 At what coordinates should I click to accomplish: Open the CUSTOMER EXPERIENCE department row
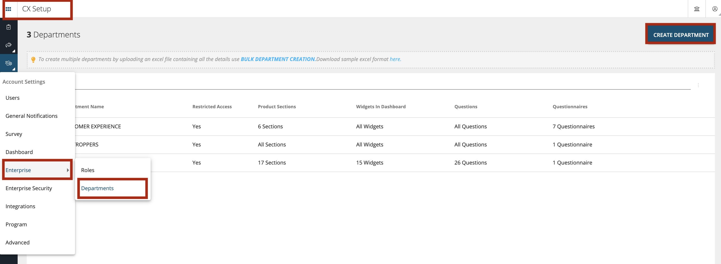(x=395, y=126)
